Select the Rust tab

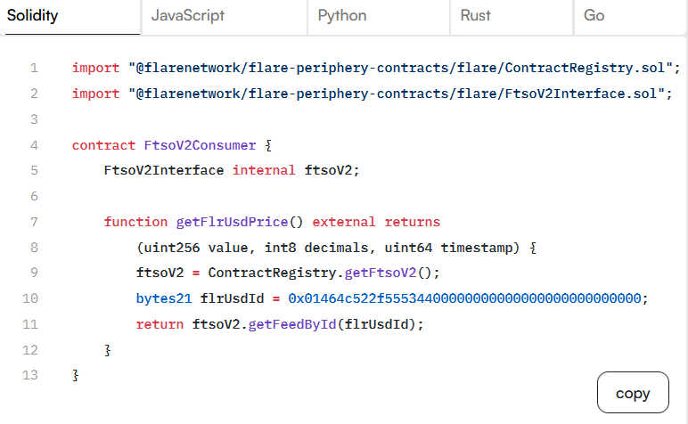point(476,16)
